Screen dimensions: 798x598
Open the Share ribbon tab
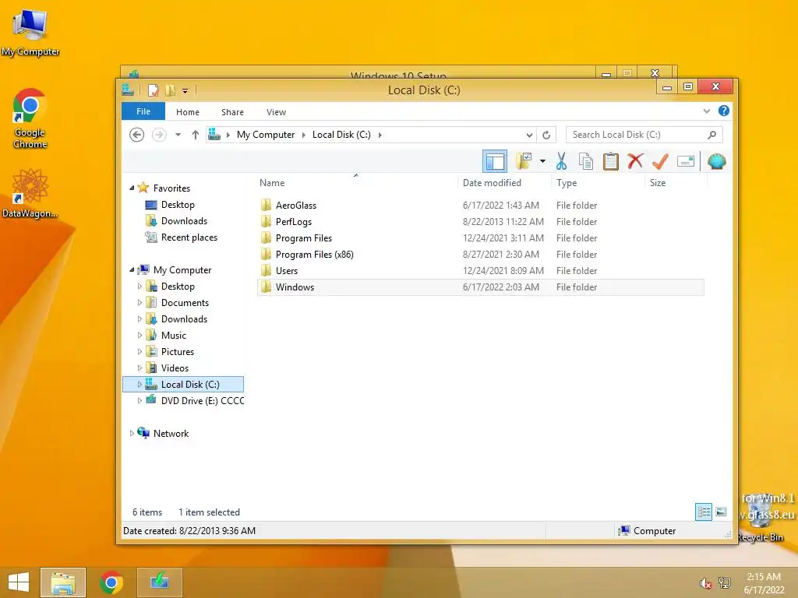tap(232, 112)
